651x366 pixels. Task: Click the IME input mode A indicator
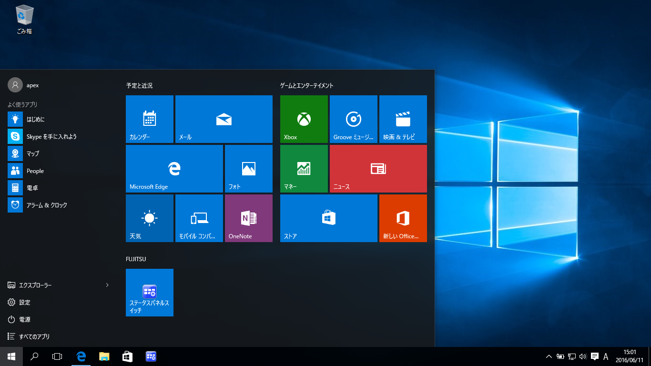coord(606,356)
